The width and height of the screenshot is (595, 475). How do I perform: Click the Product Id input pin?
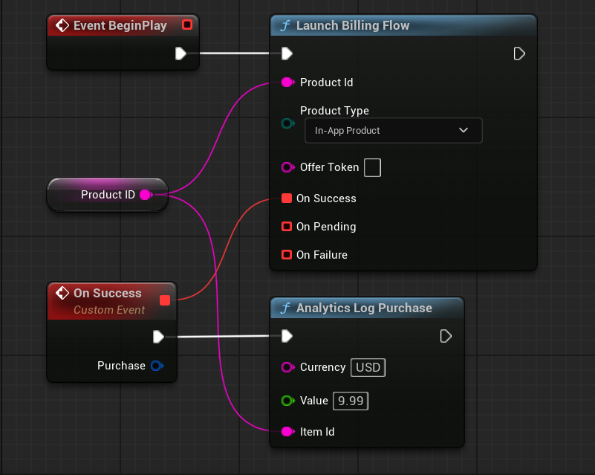click(287, 83)
